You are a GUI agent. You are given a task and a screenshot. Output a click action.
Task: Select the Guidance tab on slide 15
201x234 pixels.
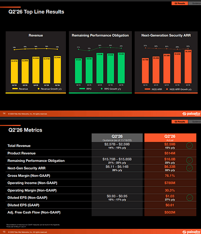point(195,122)
